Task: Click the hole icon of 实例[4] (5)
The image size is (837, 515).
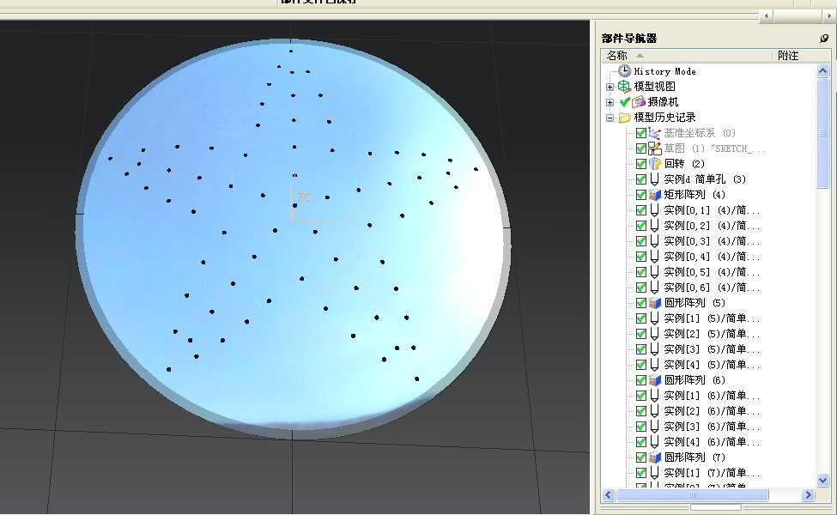Action: coord(655,365)
